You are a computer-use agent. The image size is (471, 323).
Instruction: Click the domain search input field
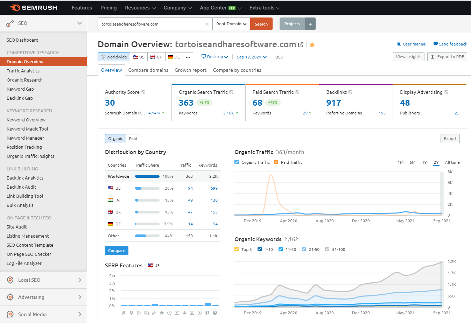(150, 24)
